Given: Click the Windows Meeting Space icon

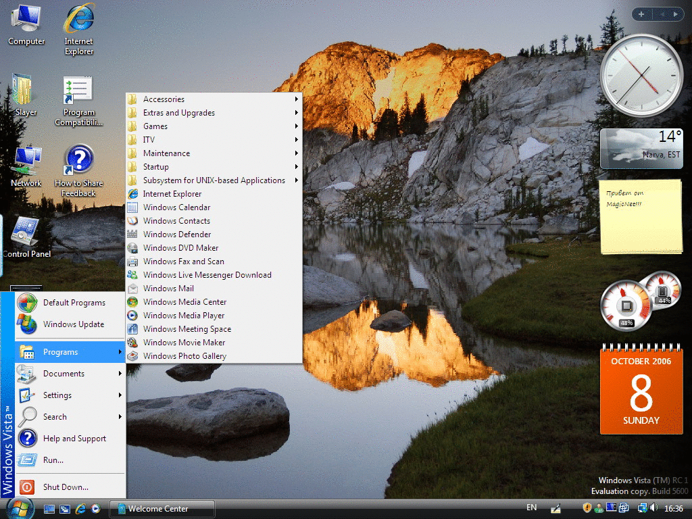Looking at the screenshot, I should pyautogui.click(x=132, y=329).
